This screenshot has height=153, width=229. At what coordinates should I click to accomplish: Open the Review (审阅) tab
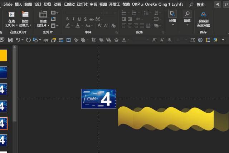[x=93, y=5]
